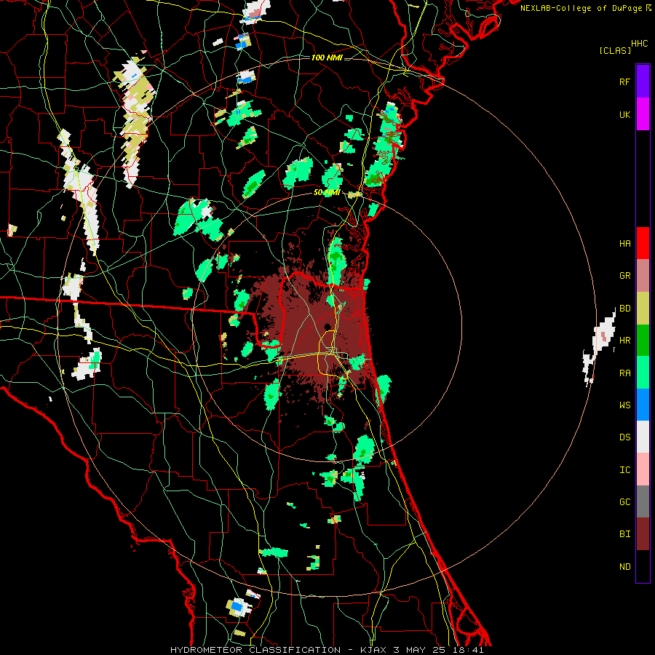The height and width of the screenshot is (655, 655).
Task: Click the GC legend label
Action: tap(624, 502)
